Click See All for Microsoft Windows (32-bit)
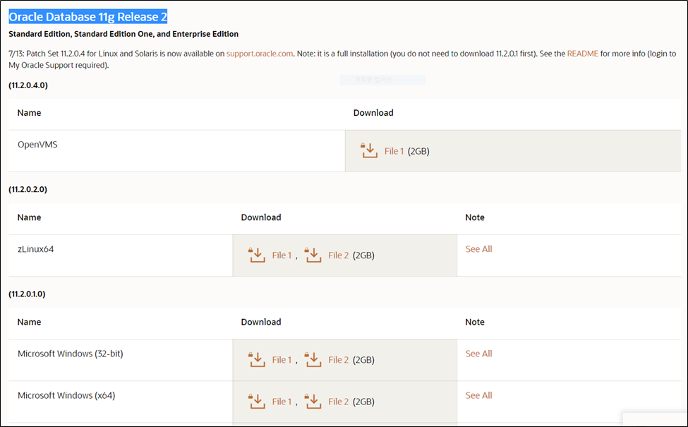Screen dimensions: 688x427 point(478,354)
